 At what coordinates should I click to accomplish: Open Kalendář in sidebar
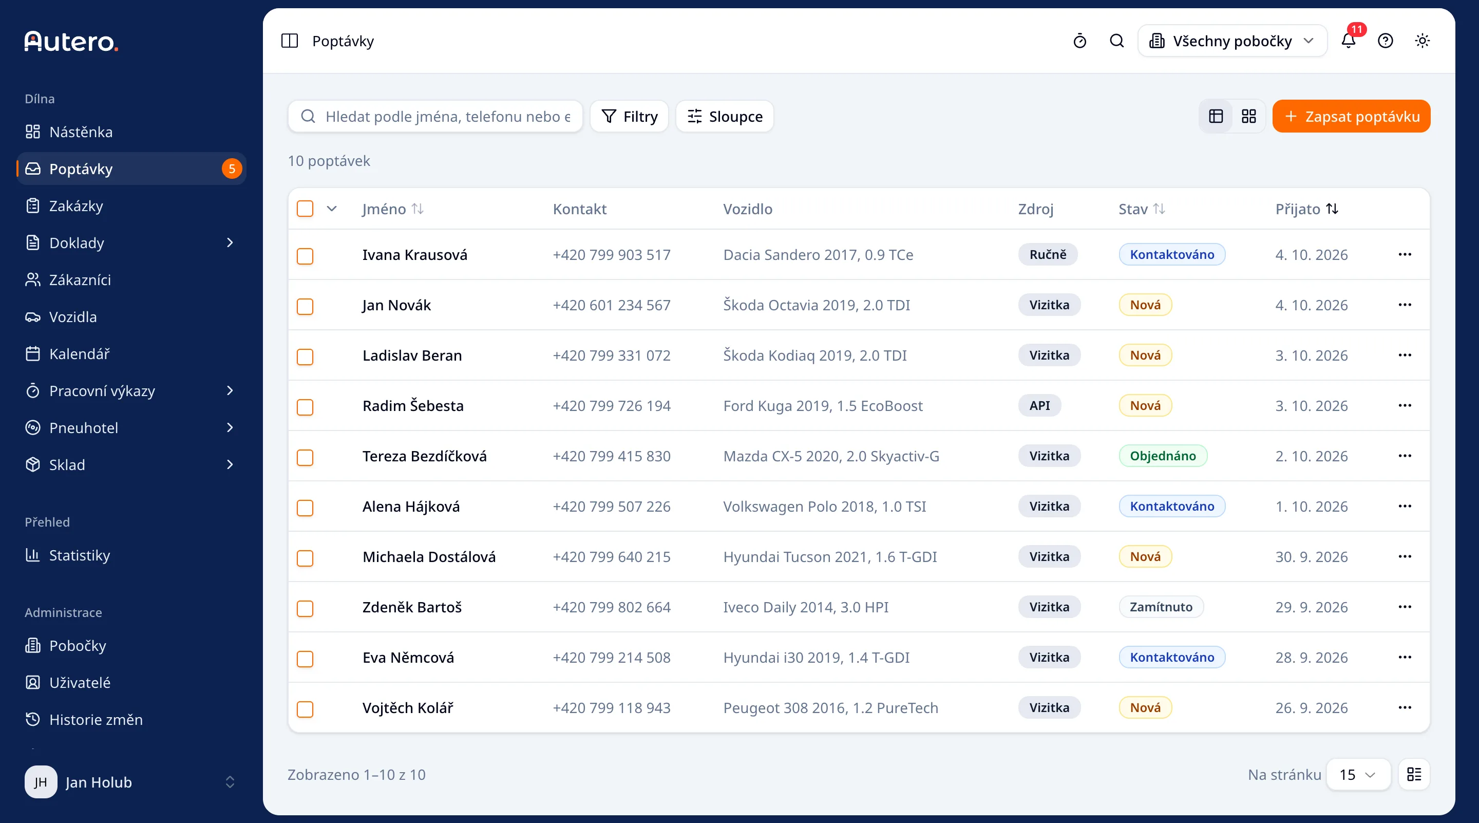(131, 354)
